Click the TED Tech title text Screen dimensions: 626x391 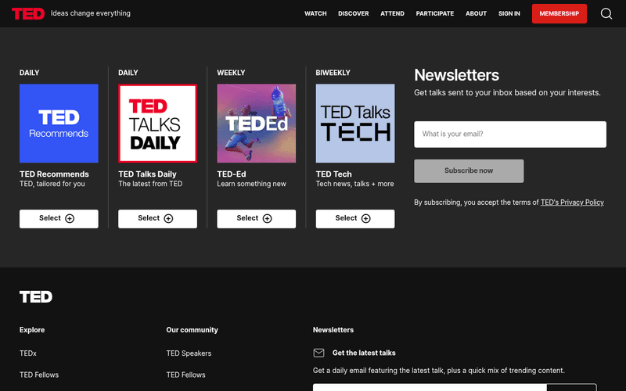[x=334, y=174]
